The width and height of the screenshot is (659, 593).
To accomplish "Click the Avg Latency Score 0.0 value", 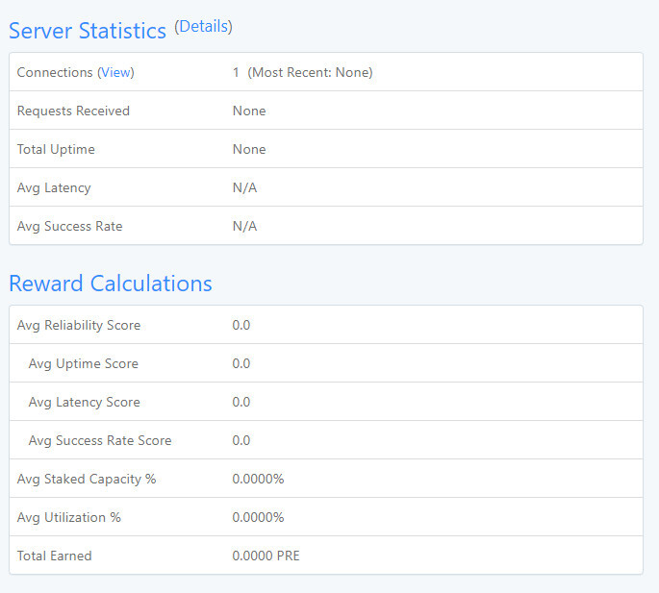I will tap(241, 403).
